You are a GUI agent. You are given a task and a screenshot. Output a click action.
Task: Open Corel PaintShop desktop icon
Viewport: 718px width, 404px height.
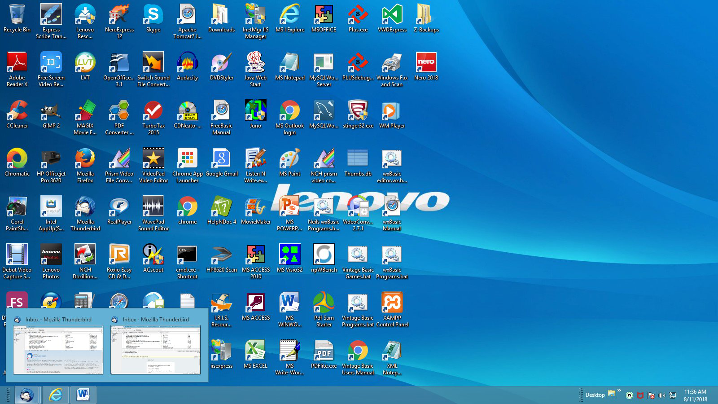click(17, 214)
